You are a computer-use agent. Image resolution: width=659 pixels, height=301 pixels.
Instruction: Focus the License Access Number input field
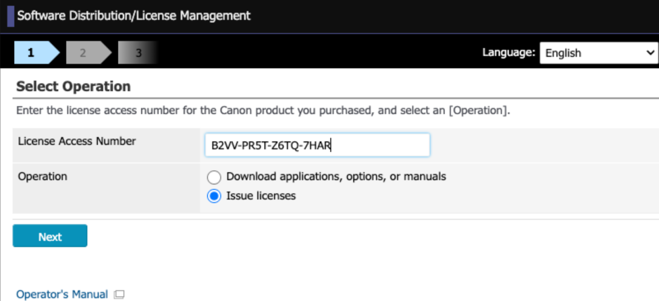(318, 145)
